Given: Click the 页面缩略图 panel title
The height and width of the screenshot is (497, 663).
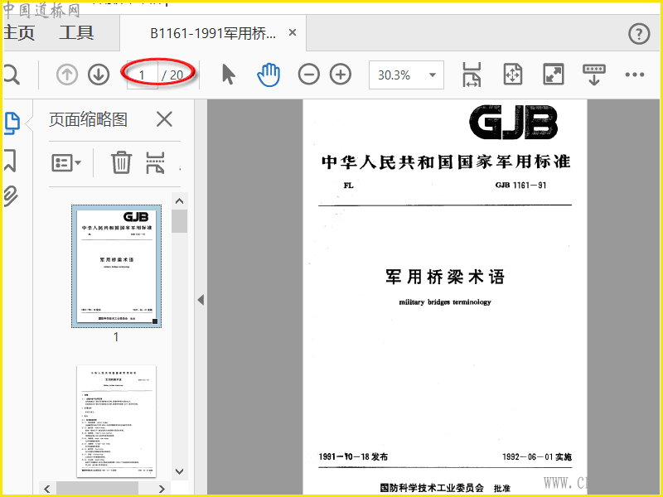Looking at the screenshot, I should point(88,119).
